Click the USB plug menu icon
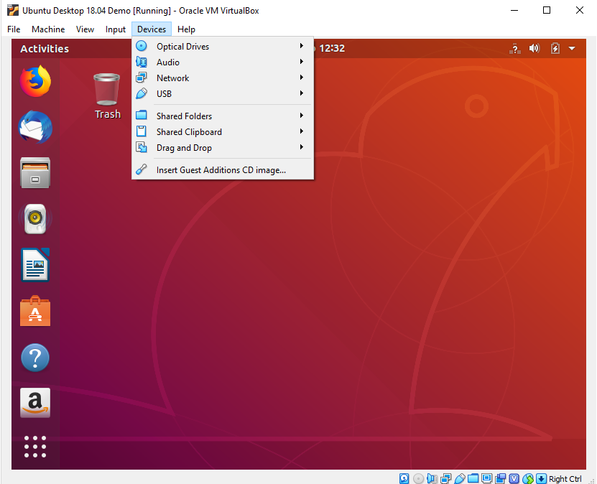The image size is (597, 484). [142, 93]
